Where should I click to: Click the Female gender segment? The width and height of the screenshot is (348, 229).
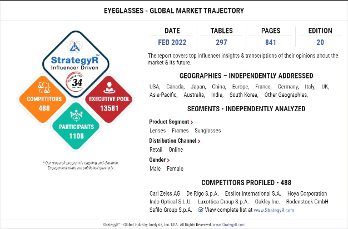coord(175,168)
